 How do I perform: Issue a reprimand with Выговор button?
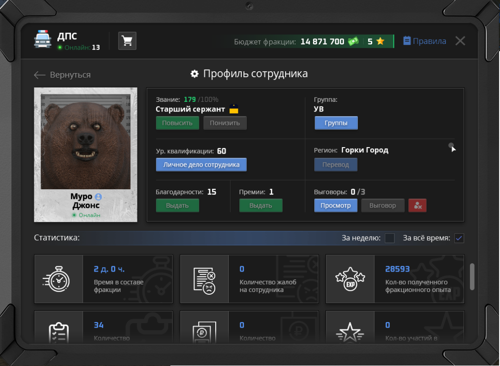[x=383, y=205]
